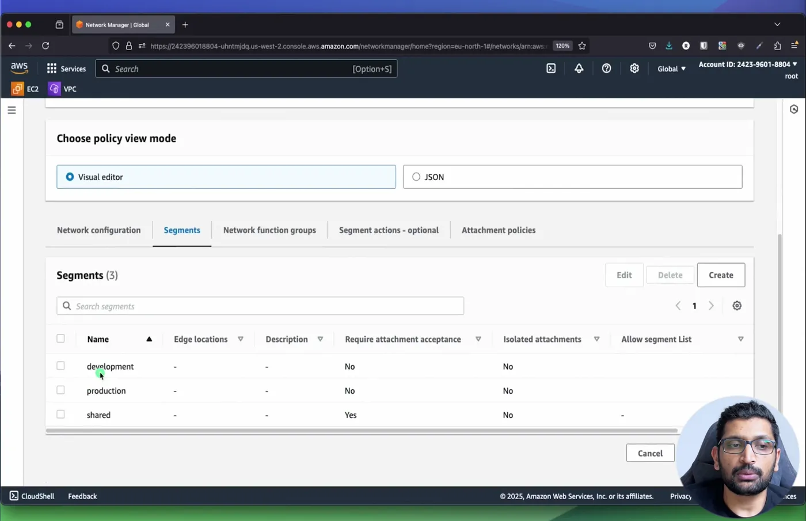Open the help question mark menu
This screenshot has width=806, height=521.
(606, 69)
